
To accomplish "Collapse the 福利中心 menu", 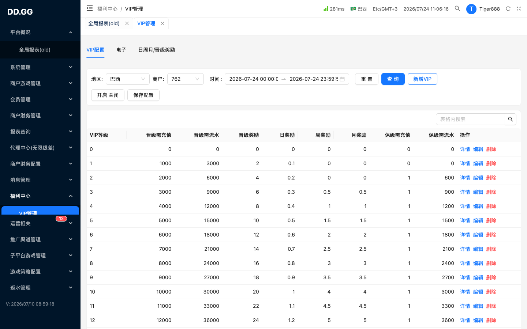I will pyautogui.click(x=40, y=196).
